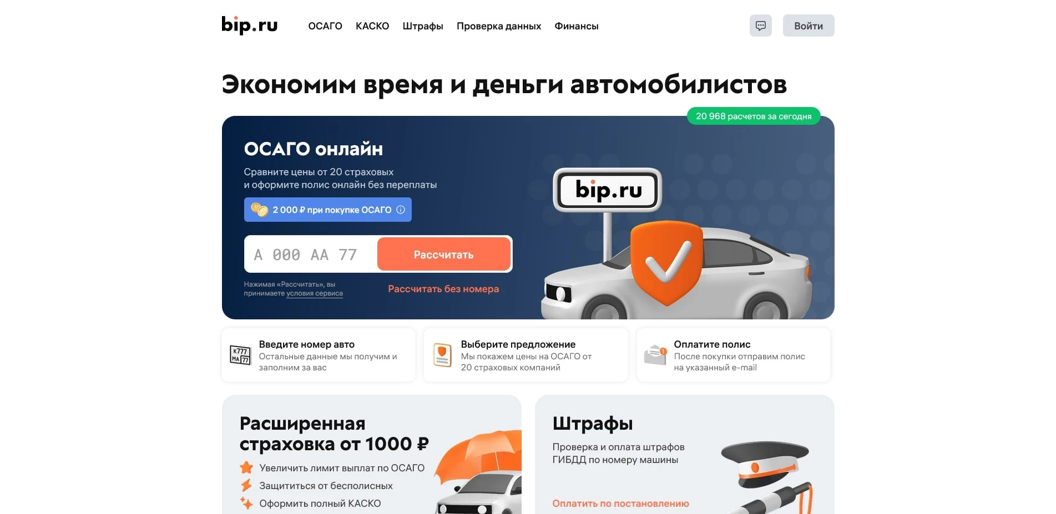The width and height of the screenshot is (1056, 514).
Task: Click the orange Рассчитать button
Action: [x=444, y=255]
